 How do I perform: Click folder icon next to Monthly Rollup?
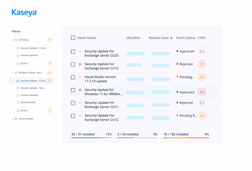18,103
